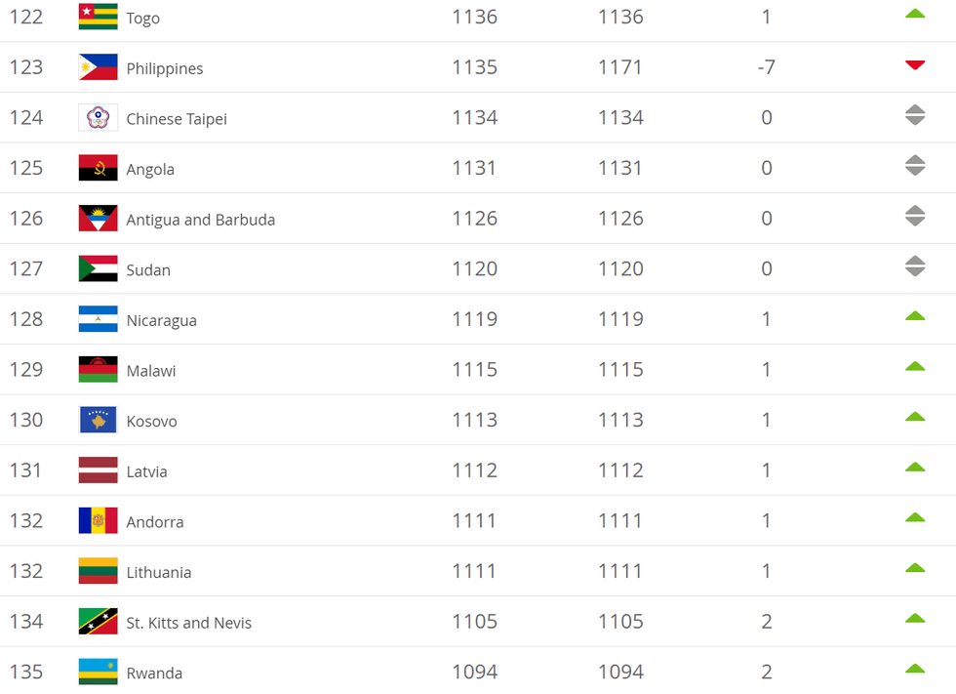Viewport: 956px width, 694px height.
Task: Click the green up arrow for Togo
Action: [x=914, y=14]
